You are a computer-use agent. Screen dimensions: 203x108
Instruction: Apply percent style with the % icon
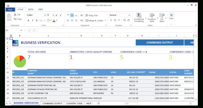pos(115,20)
